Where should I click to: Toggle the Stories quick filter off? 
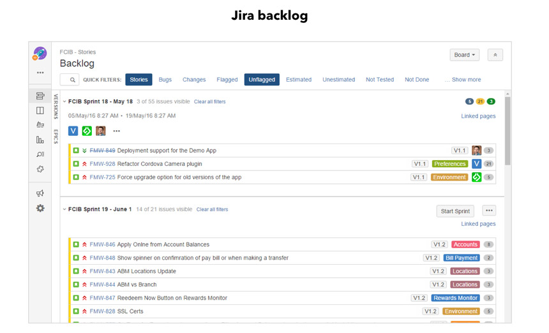(139, 79)
